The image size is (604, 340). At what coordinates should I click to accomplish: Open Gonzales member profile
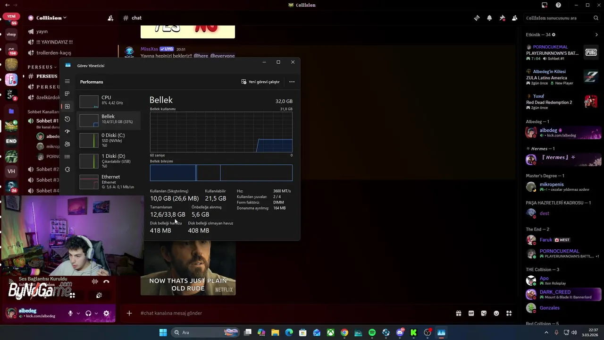[563, 308]
